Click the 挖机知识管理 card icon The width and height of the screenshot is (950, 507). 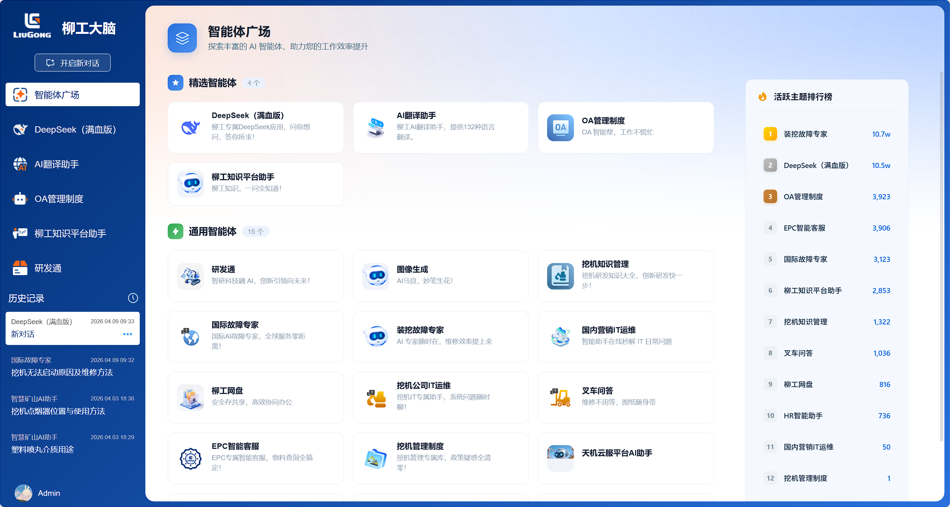(x=561, y=276)
